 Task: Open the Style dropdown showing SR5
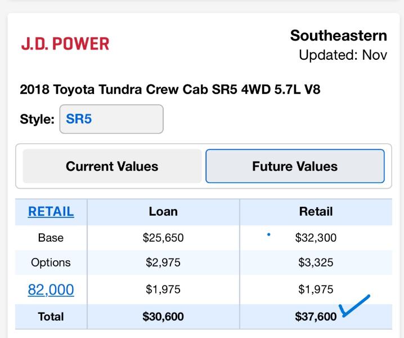[x=111, y=119]
